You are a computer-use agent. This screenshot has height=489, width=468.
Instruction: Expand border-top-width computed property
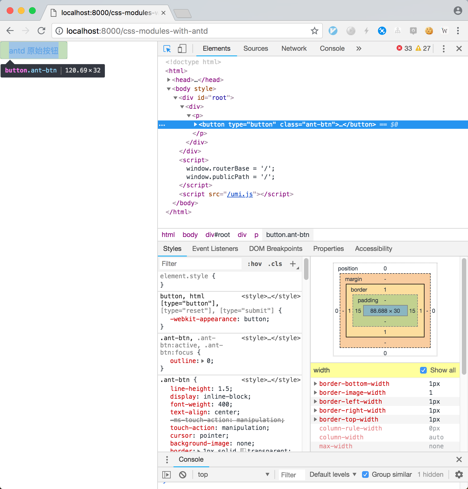[315, 419]
